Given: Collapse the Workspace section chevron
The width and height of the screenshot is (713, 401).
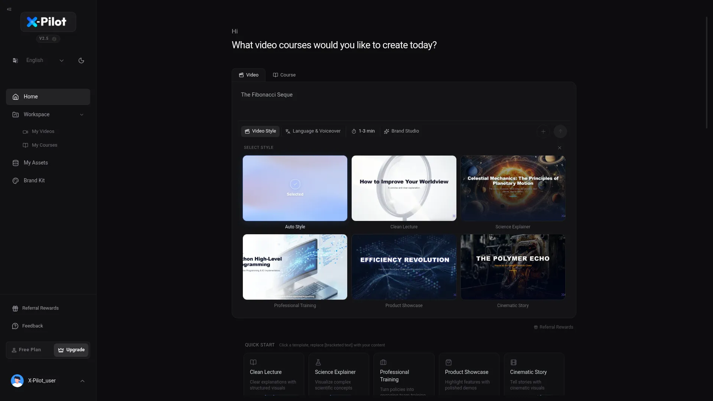Looking at the screenshot, I should point(82,115).
